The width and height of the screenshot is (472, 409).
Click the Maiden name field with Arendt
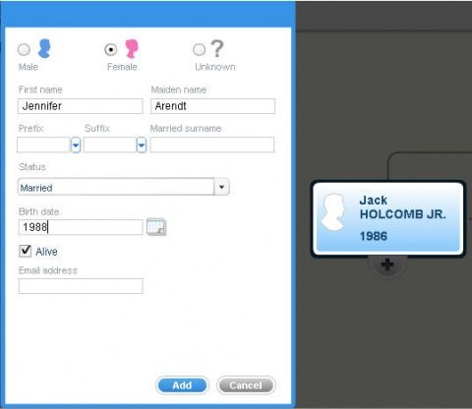tap(212, 106)
